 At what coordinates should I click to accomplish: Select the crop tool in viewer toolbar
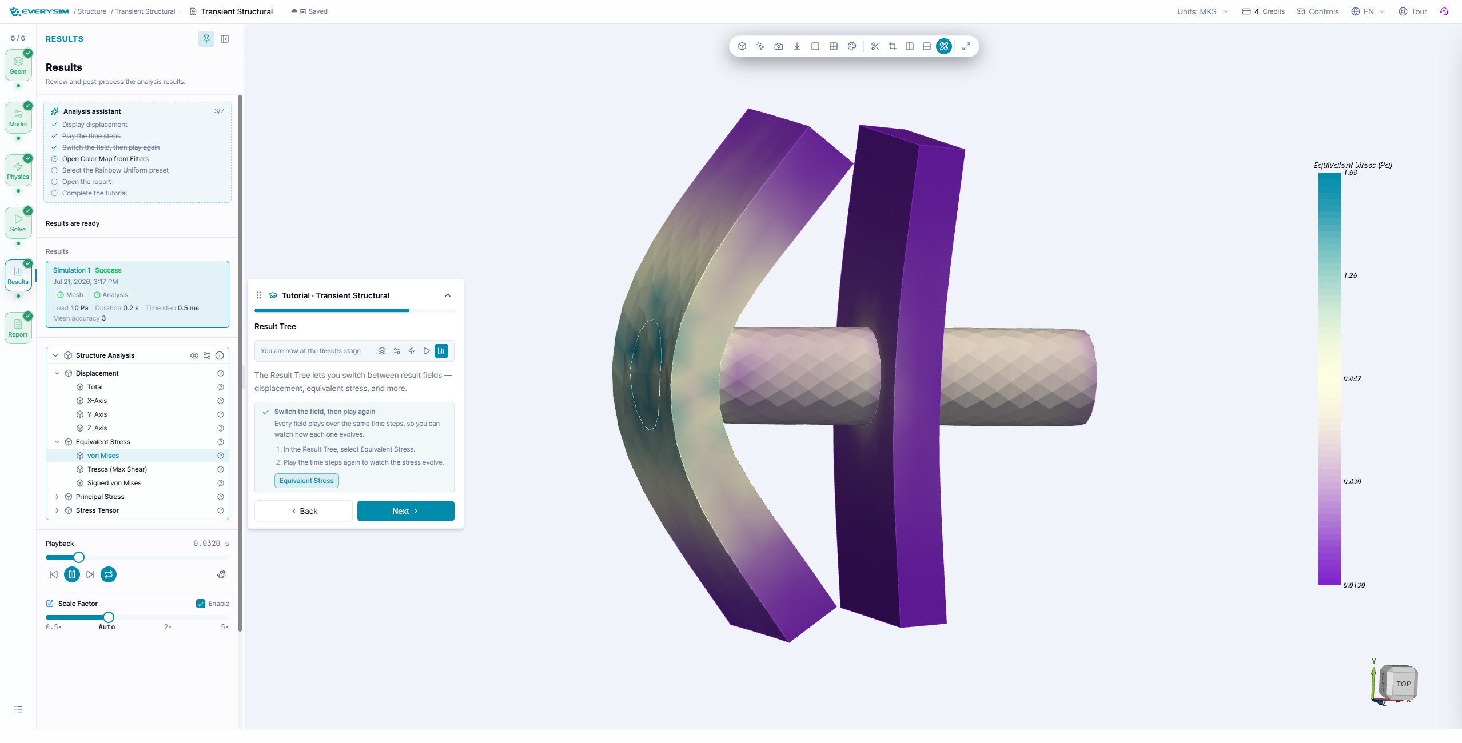[892, 46]
